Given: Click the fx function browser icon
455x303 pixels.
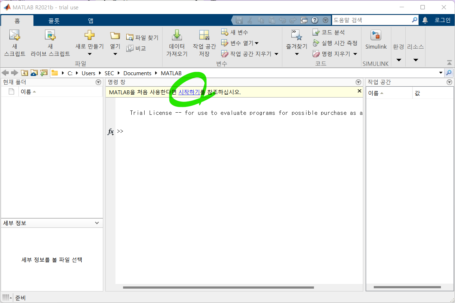Looking at the screenshot, I should coord(111,132).
